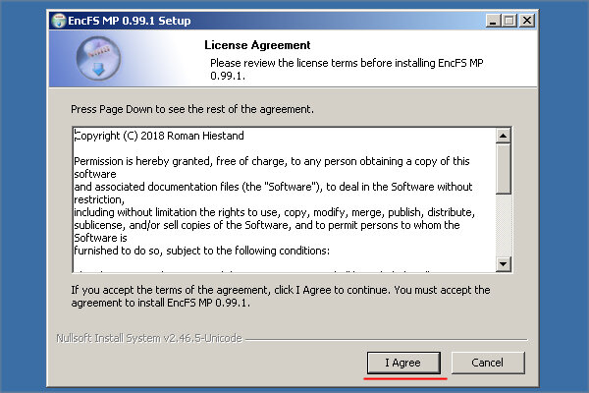The width and height of the screenshot is (589, 393).
Task: Click the 'Press Page Down' instruction text
Action: pos(192,109)
